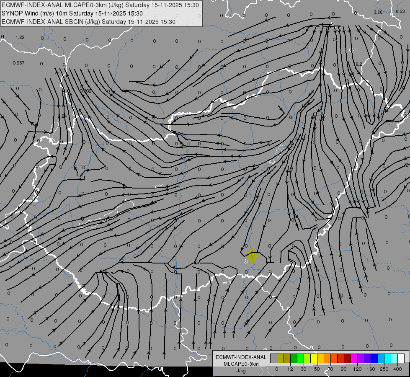The height and width of the screenshot is (377, 410).
Task: Click the dark maroon-red legend swatch
Action: [x=347, y=358]
